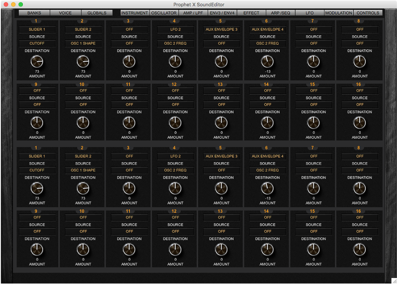Click upper slot 2 amount knob showing 73
Screen dimensions: 397x284
point(83,61)
